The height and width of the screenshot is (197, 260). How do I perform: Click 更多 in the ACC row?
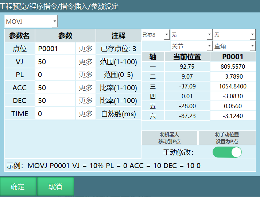pyautogui.click(x=86, y=88)
